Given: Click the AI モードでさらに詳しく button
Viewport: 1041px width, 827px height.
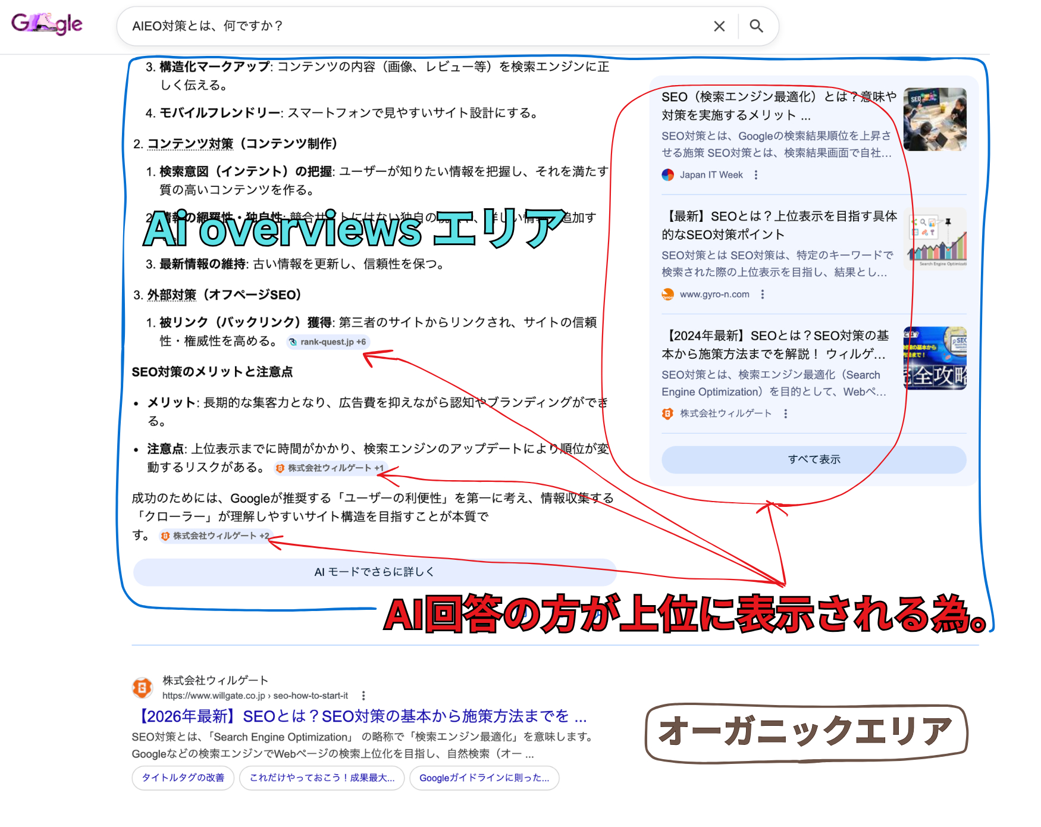Looking at the screenshot, I should (374, 571).
